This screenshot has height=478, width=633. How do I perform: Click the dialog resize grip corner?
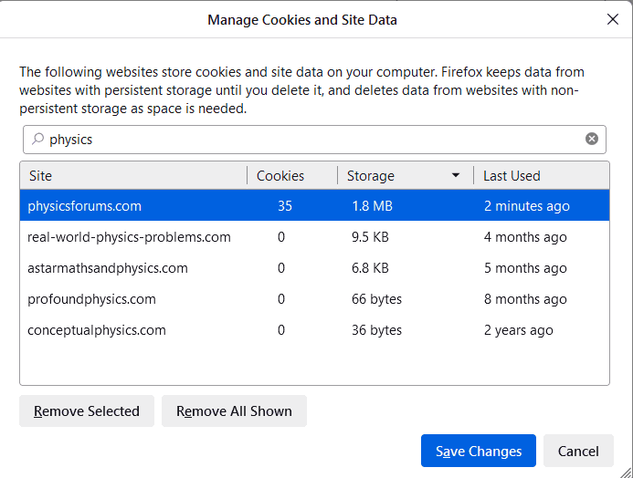(x=626, y=472)
